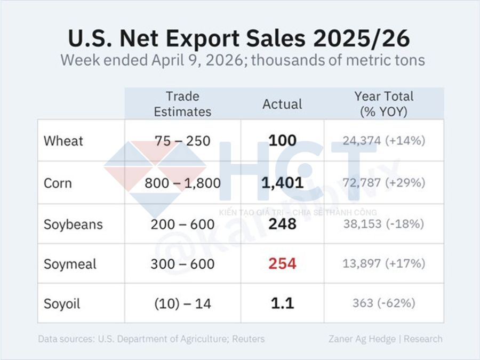This screenshot has height=360, width=480.
Task: Click the "Corn" row label
Action: (58, 183)
